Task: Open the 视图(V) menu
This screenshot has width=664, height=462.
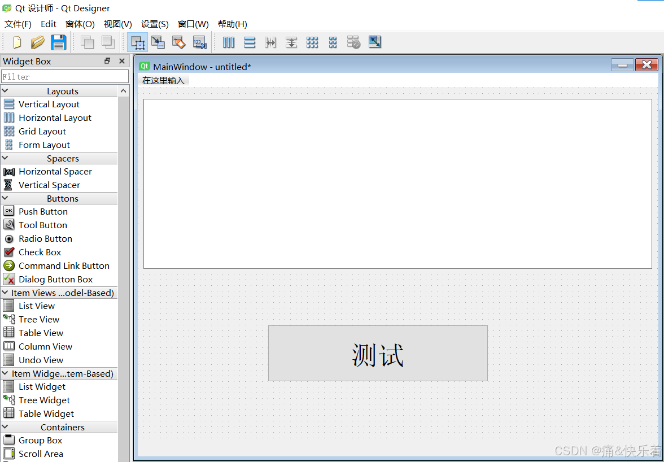Action: tap(117, 24)
